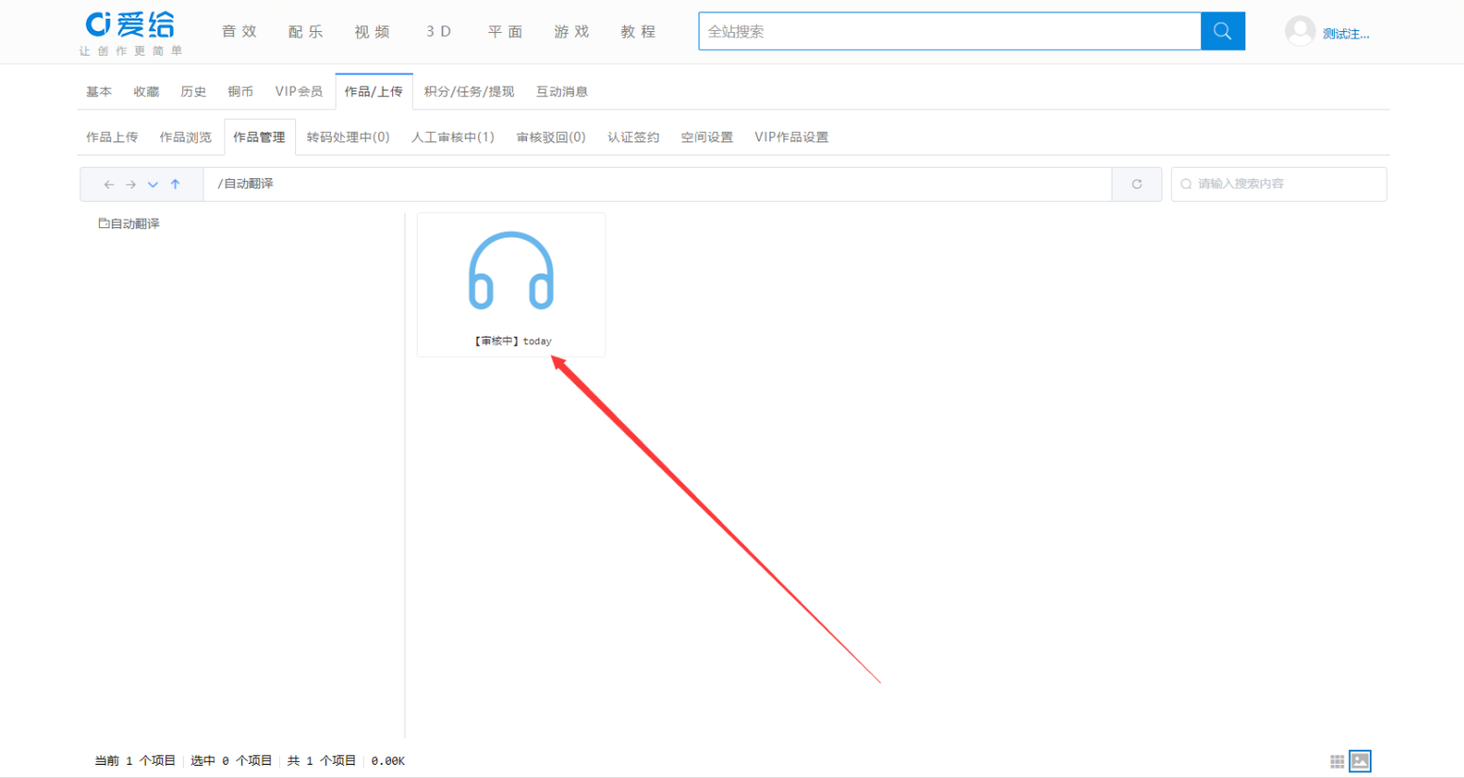The image size is (1464, 778).
Task: Go back with the left arrow
Action: (108, 184)
